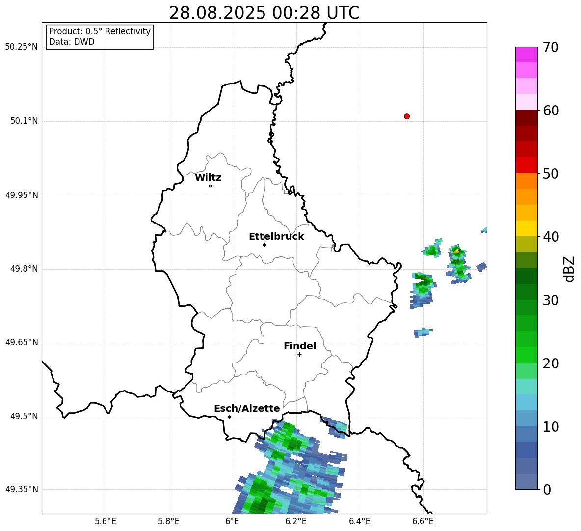Click the slate blue bottom colorbar segment

click(526, 481)
